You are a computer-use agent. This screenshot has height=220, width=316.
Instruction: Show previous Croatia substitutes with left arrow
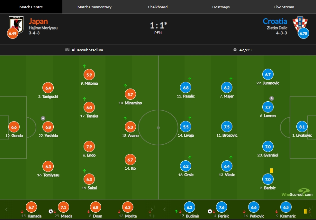coord(165,209)
